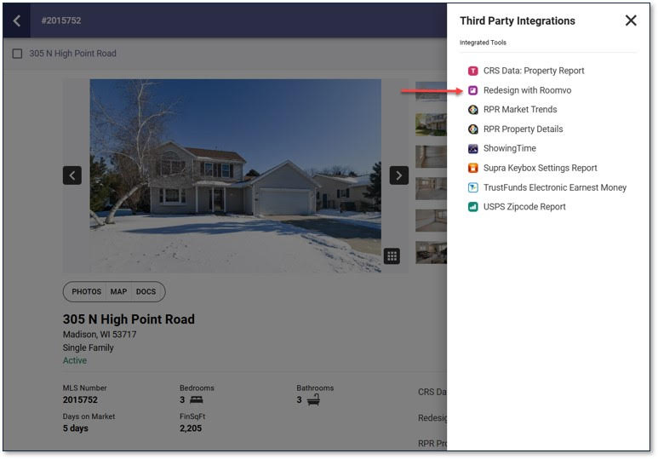Click the Redesign with Roomvo icon
658x459 pixels.
(473, 90)
